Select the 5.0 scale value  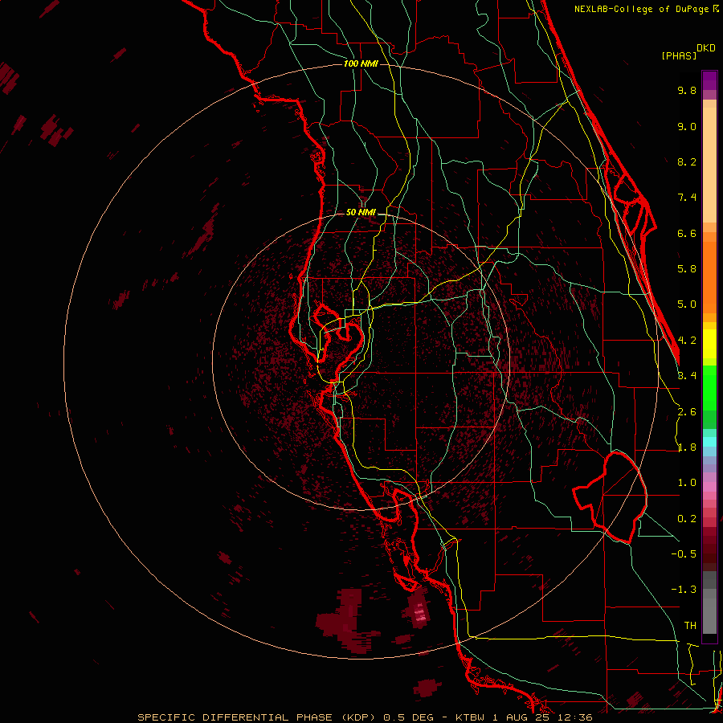687,304
